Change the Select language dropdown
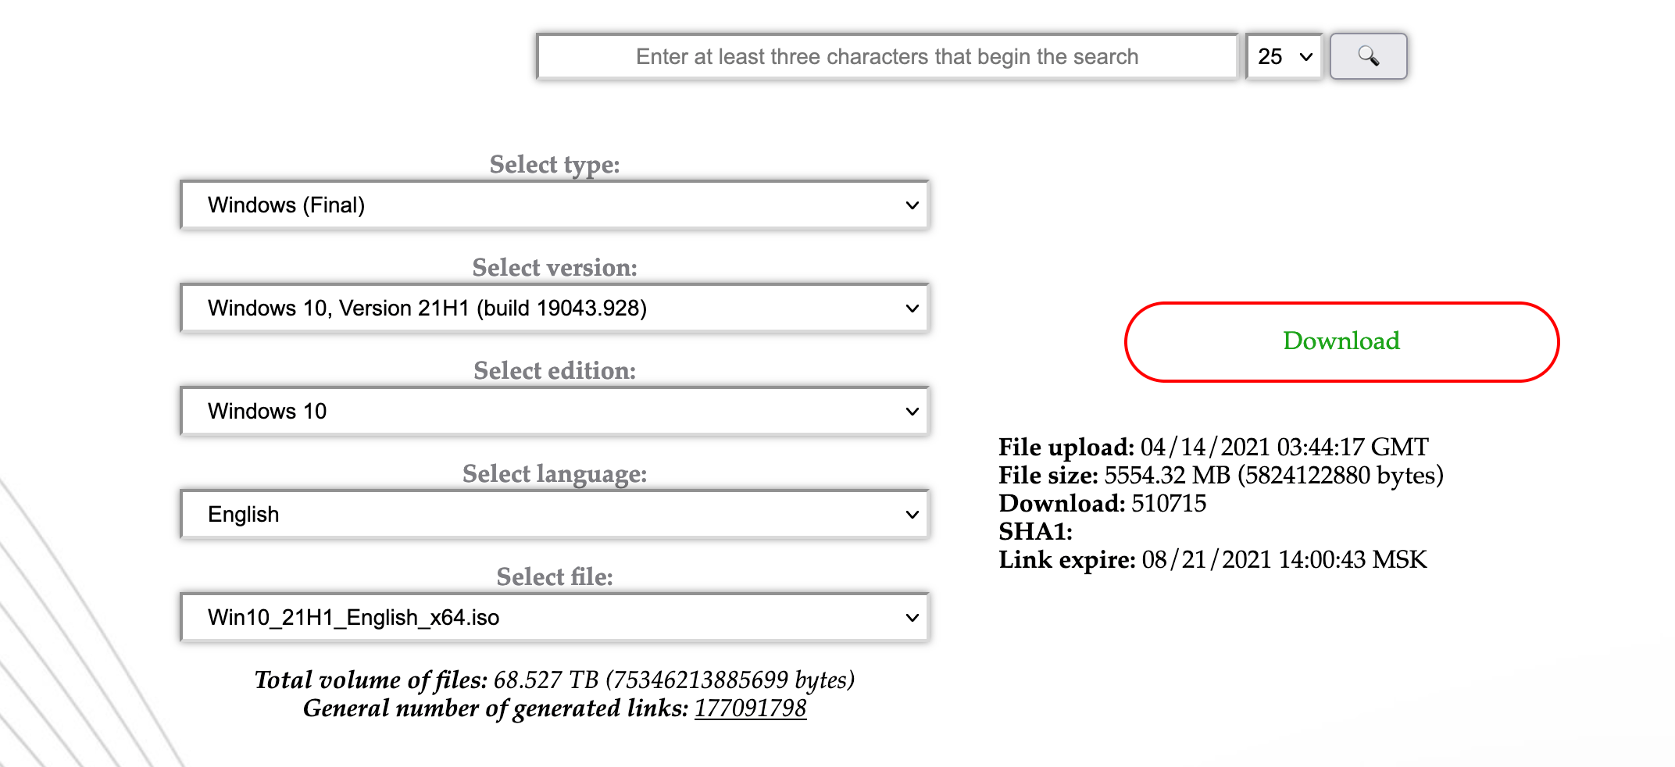This screenshot has width=1675, height=767. click(555, 514)
